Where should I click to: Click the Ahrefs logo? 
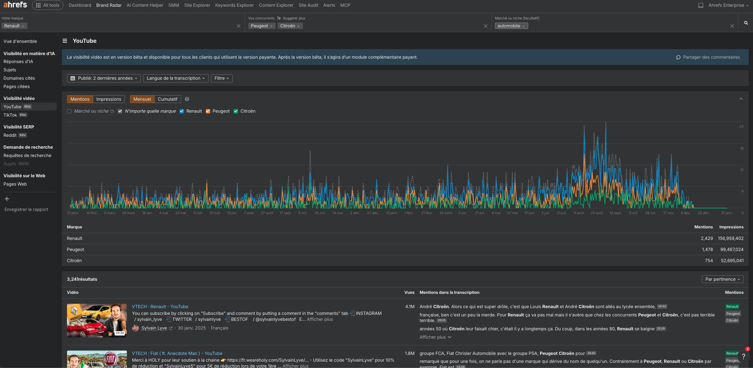coord(15,5)
